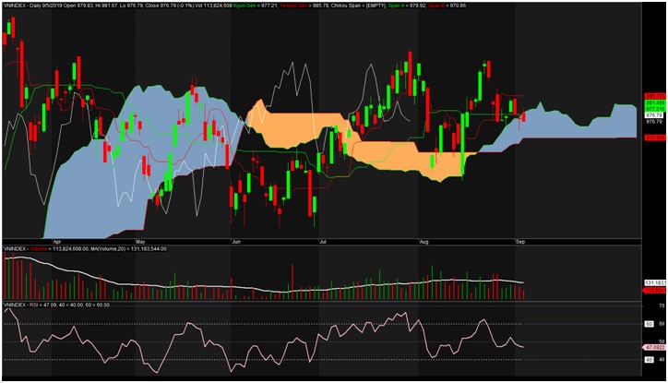This screenshot has width=668, height=383.
Task: Click the Jun date axis label
Action: 236,239
